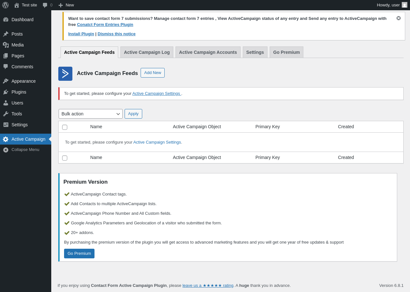This screenshot has height=292, width=410.
Task: Open Users in the sidebar menu
Action: pyautogui.click(x=26, y=103)
